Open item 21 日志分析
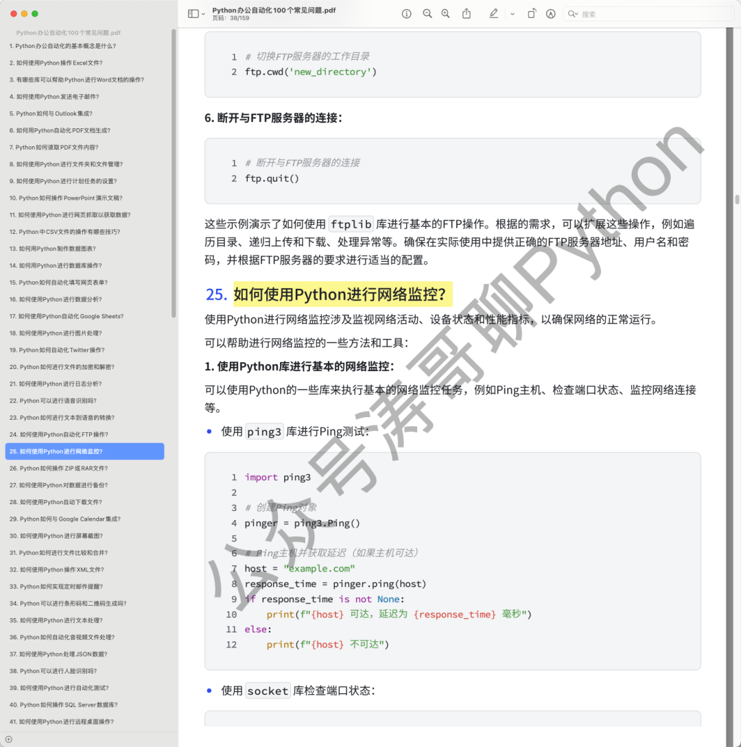741x747 pixels. tap(56, 384)
